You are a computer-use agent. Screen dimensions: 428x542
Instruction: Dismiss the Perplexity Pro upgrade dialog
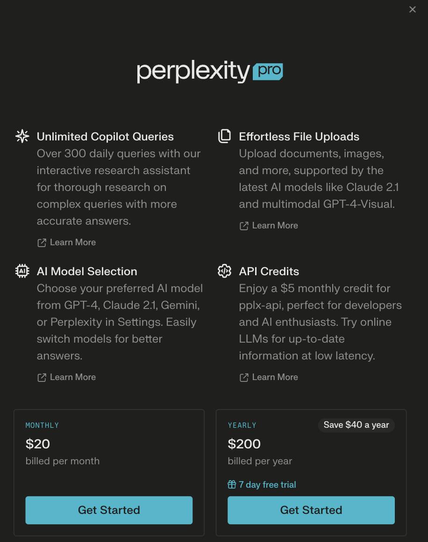tap(413, 9)
